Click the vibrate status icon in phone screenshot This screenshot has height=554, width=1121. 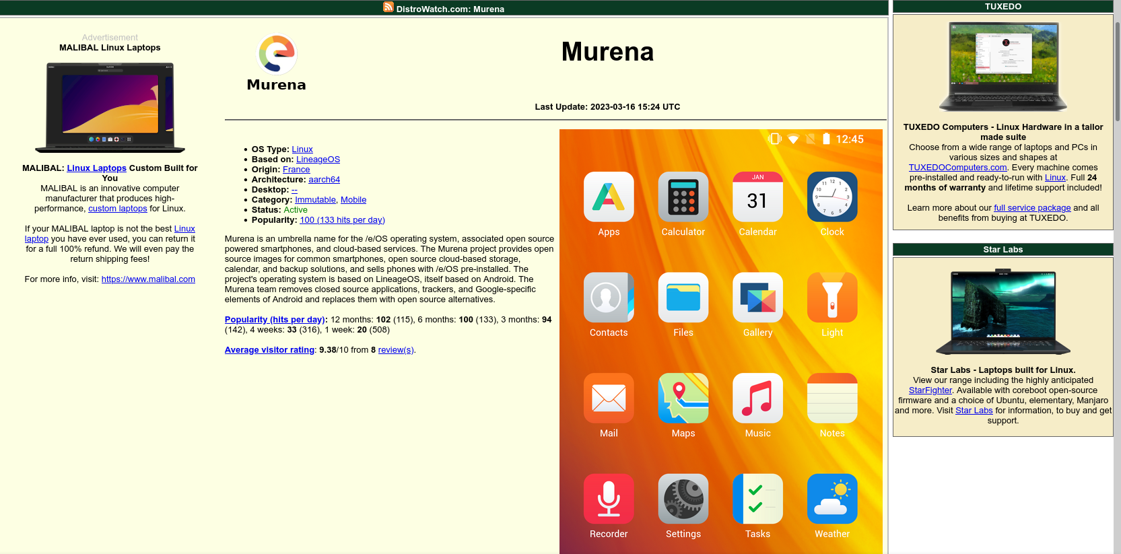(775, 139)
